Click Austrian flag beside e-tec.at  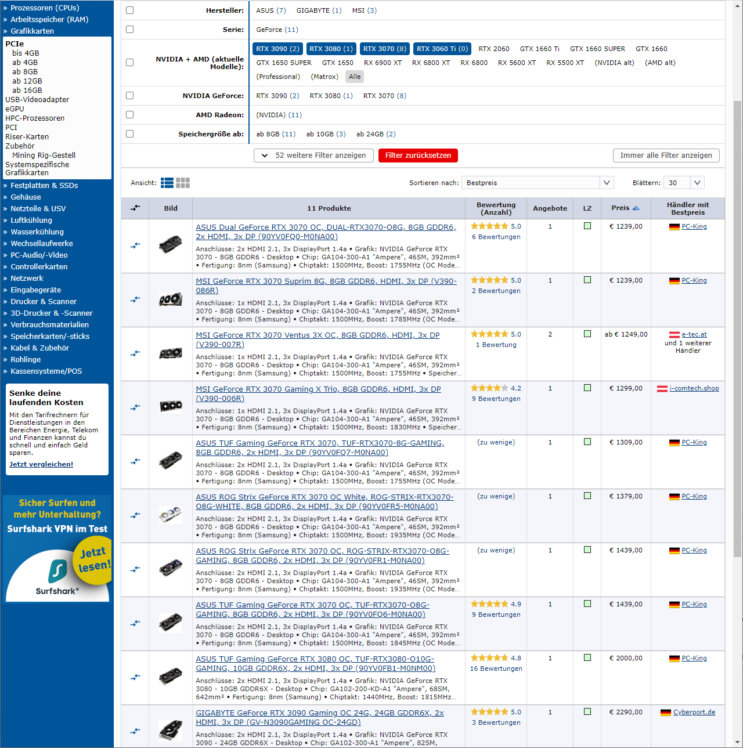(675, 335)
